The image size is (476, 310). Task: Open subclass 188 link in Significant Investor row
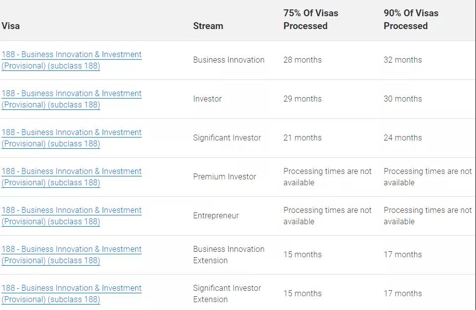tap(71, 138)
